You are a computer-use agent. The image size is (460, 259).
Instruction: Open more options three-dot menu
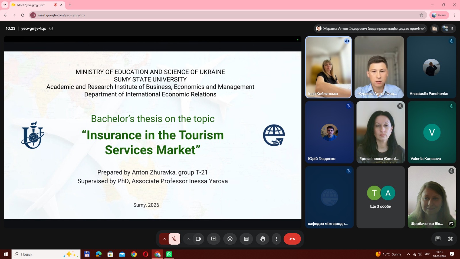(x=276, y=239)
